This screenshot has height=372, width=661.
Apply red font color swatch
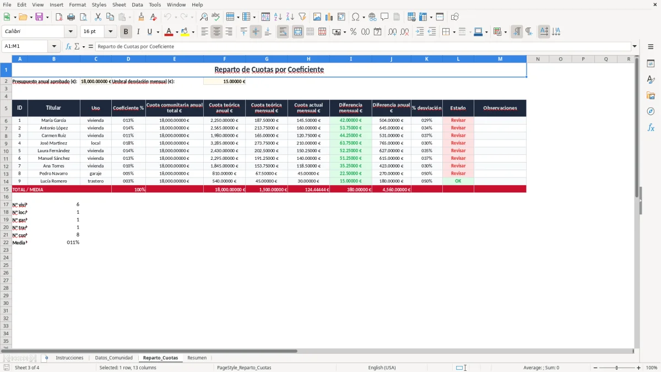pyautogui.click(x=169, y=32)
